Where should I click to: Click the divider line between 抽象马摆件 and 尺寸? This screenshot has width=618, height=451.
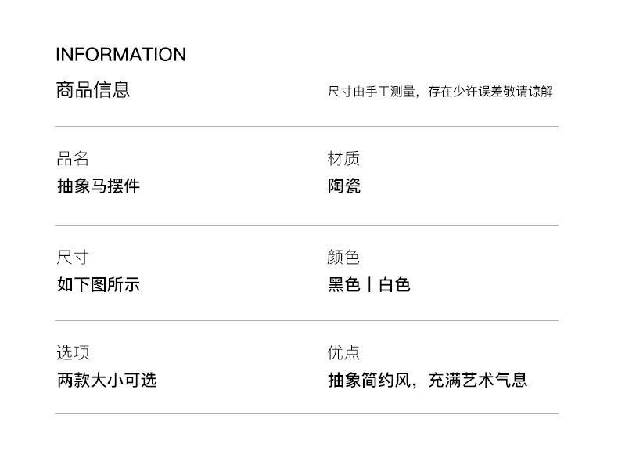[307, 225]
